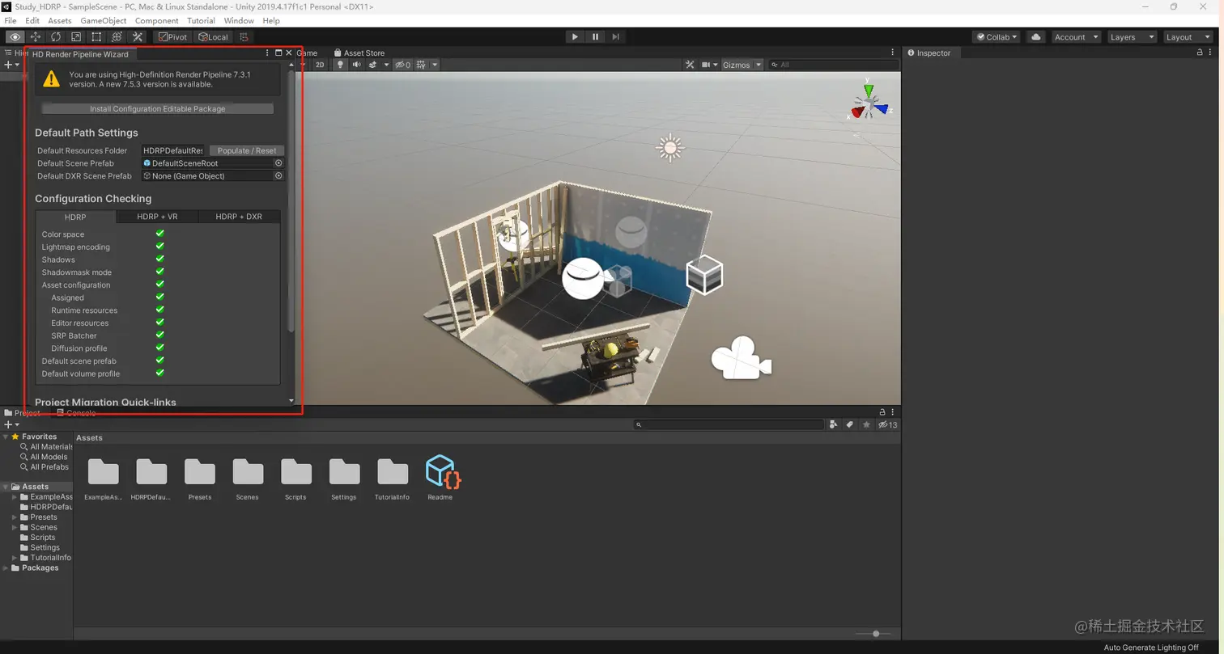Select the Scale tool

[76, 37]
